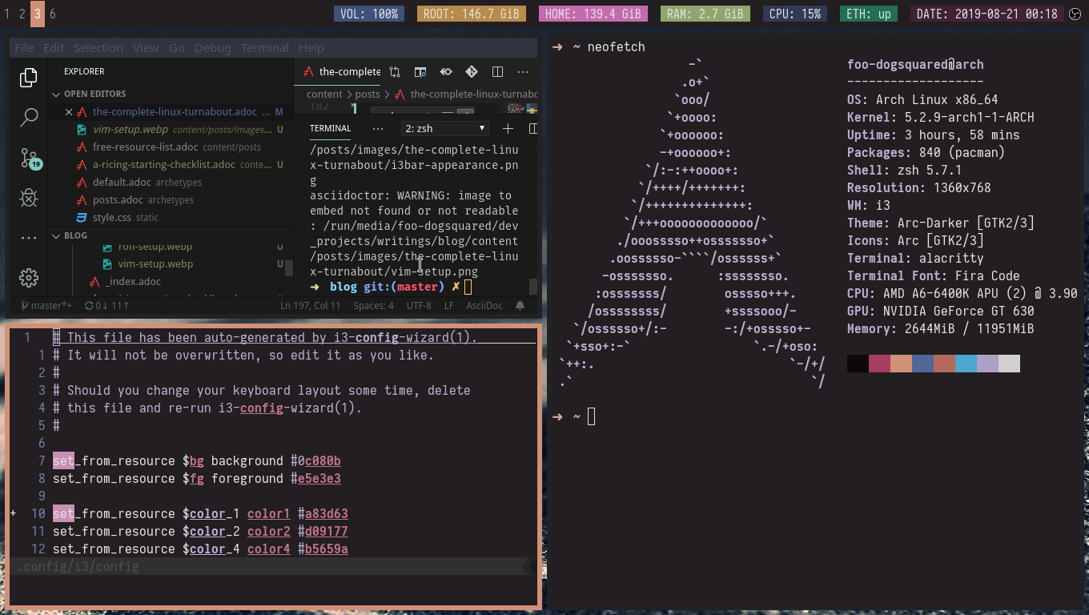Click the posts breadcrumb segment
Screen dimensions: 1089x615
pos(368,94)
